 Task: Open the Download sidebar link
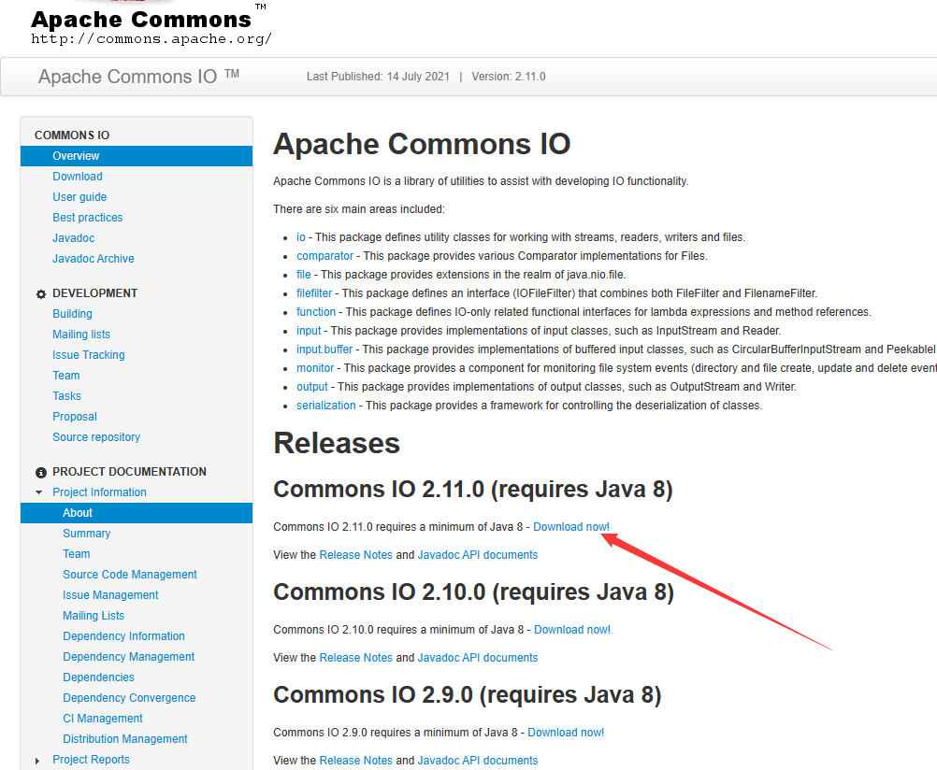[77, 177]
